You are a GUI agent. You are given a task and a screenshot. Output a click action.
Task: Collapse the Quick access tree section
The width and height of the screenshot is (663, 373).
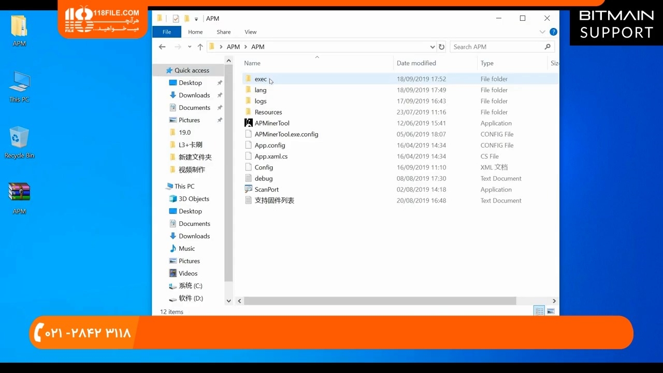click(160, 70)
